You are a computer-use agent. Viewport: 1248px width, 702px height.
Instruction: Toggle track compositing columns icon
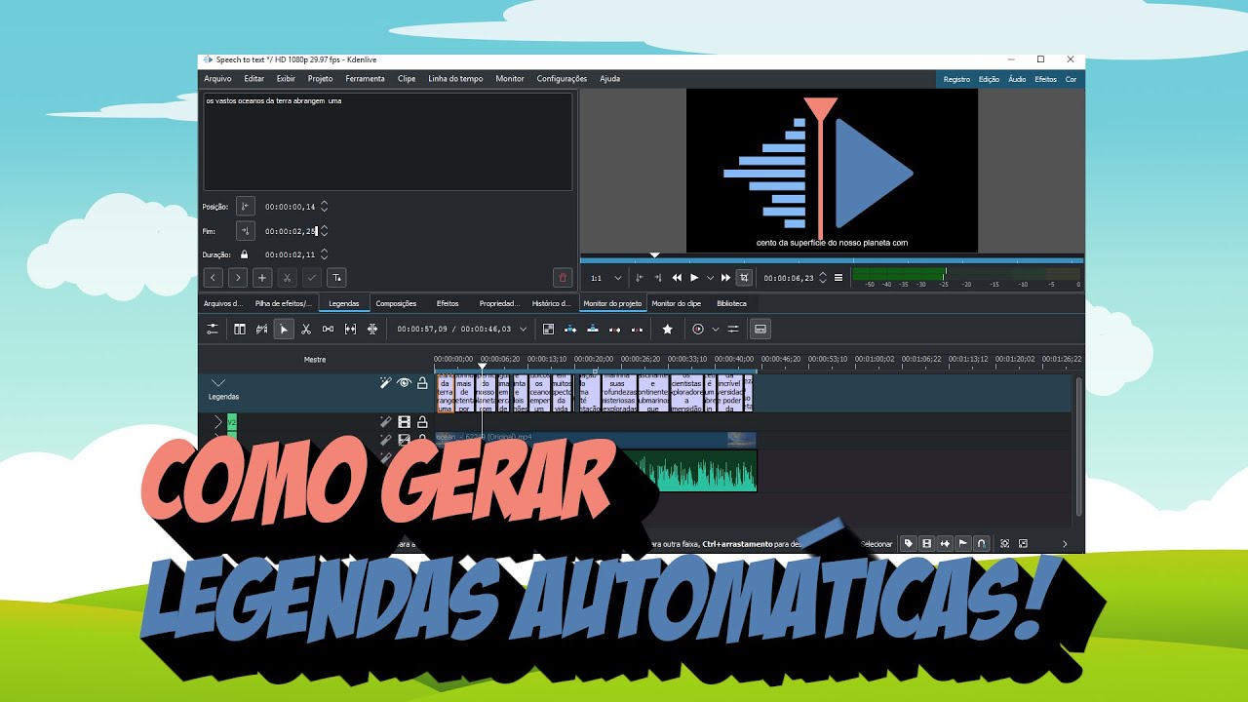pos(239,330)
